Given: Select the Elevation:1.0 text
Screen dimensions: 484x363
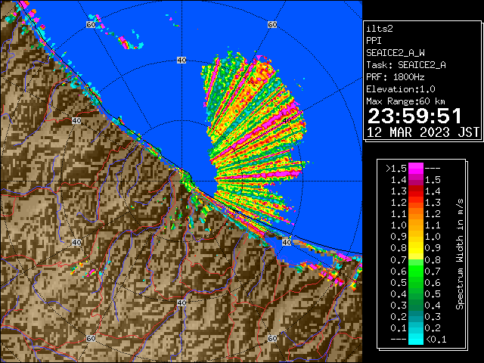Looking at the screenshot, I should [x=401, y=89].
